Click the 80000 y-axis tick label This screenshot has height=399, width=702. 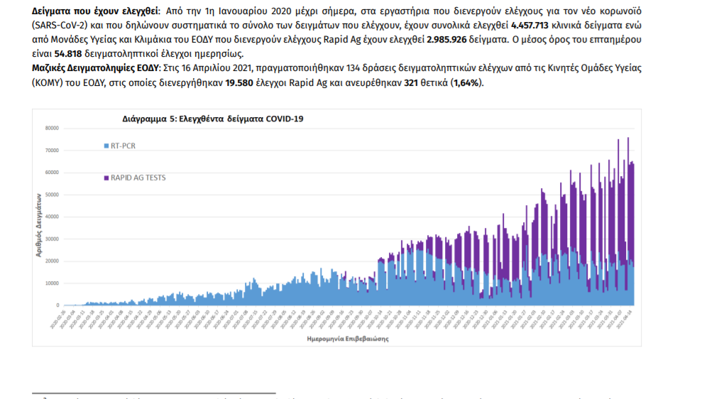tap(52, 129)
